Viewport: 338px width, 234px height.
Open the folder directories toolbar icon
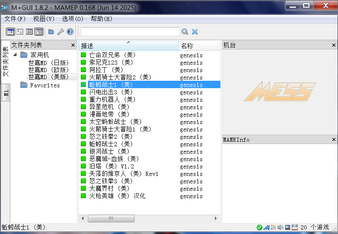pos(51,32)
